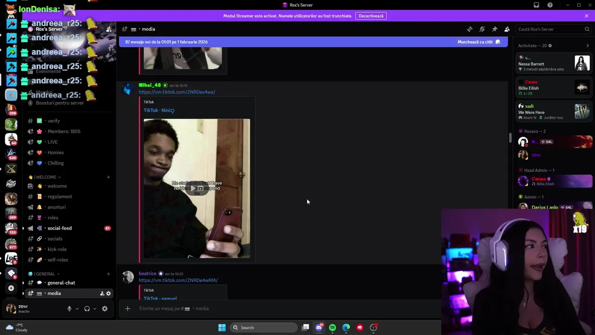Screen dimensions: 595x335
Task: Open the verify channel
Action: pyautogui.click(x=70, y=121)
